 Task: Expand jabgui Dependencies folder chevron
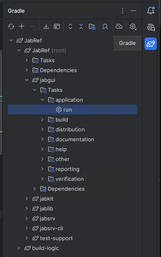point(35,189)
